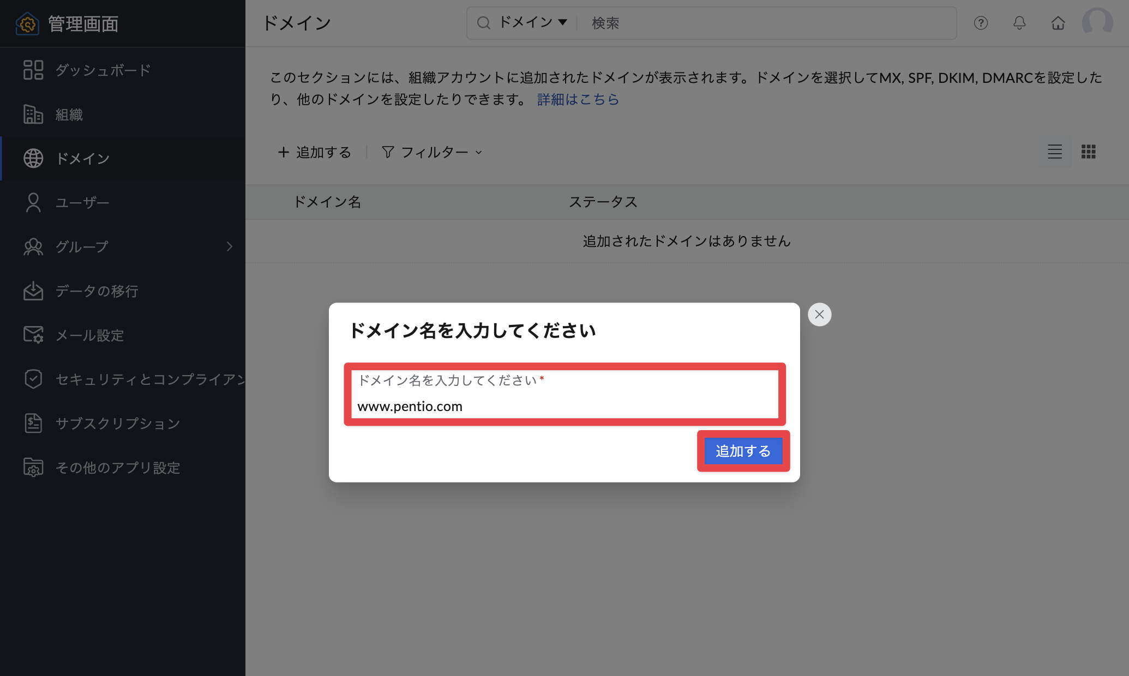
Task: Click the データの移行 inbox icon
Action: pos(33,291)
